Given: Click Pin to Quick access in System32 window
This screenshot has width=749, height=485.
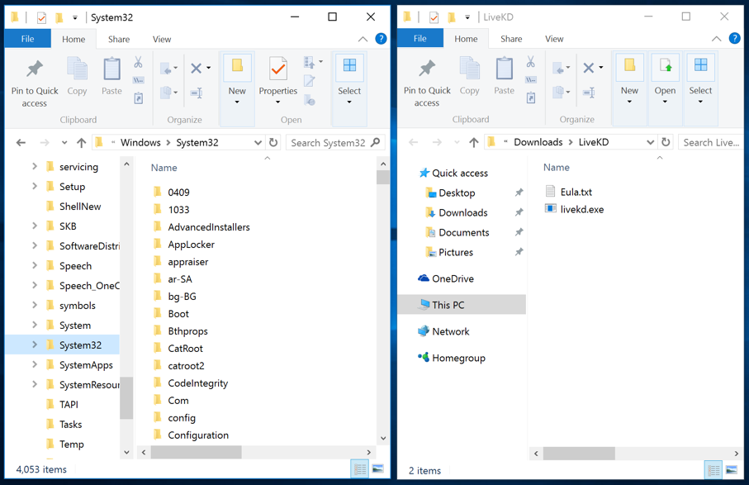Looking at the screenshot, I should tap(35, 83).
